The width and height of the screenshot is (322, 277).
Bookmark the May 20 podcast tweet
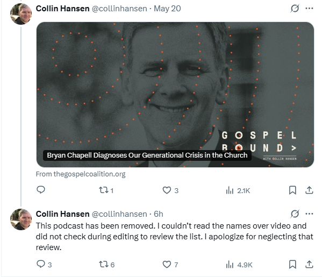292,190
